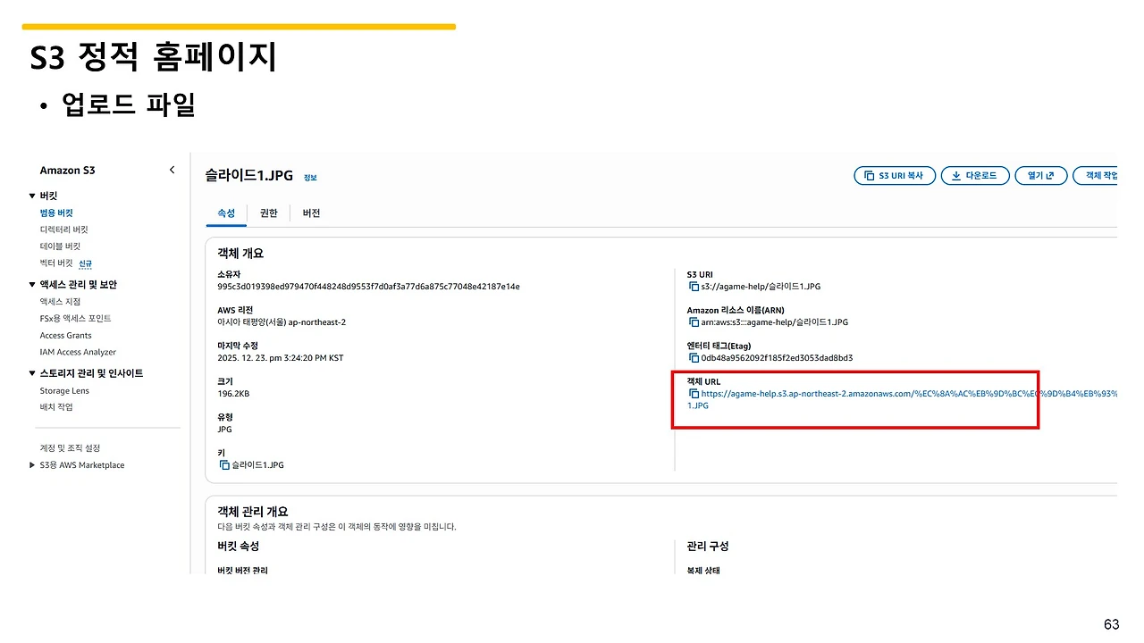Open 디렉터리 버킷 in the sidebar
1144x643 pixels.
click(x=63, y=230)
